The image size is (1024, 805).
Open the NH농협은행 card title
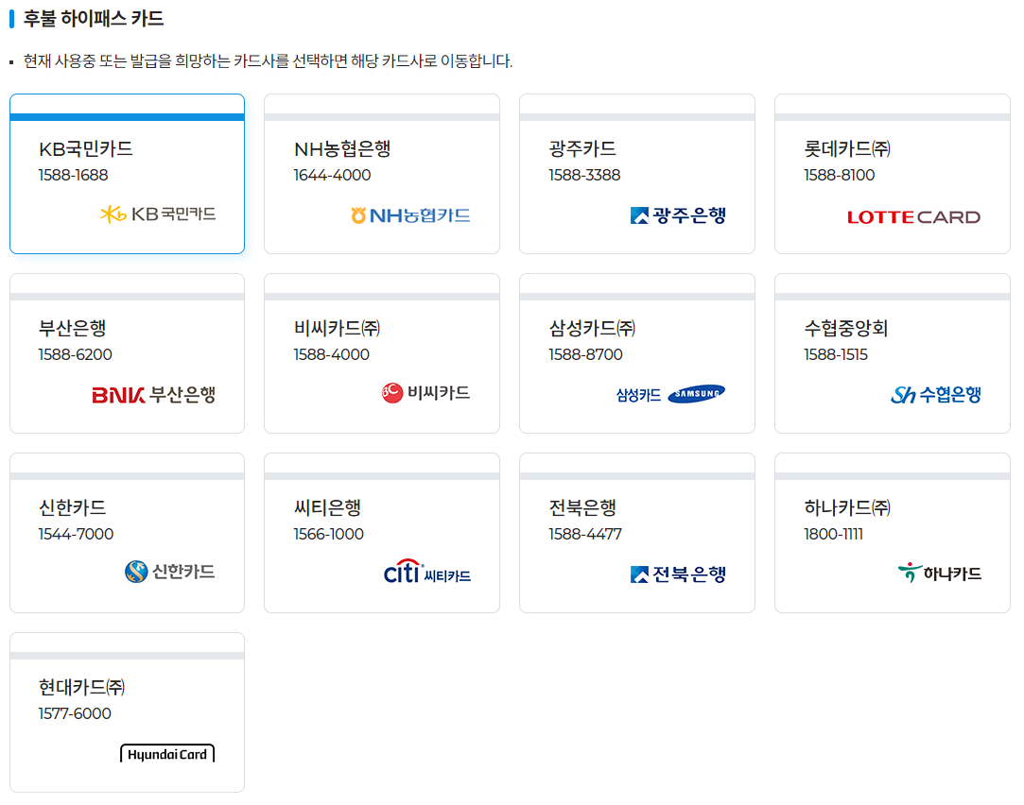[342, 148]
